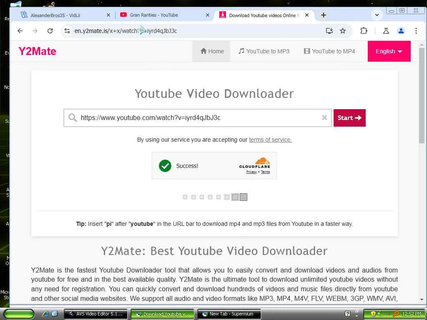Click the browser address bar URL
Screen dimensions: 427x320
(126, 31)
